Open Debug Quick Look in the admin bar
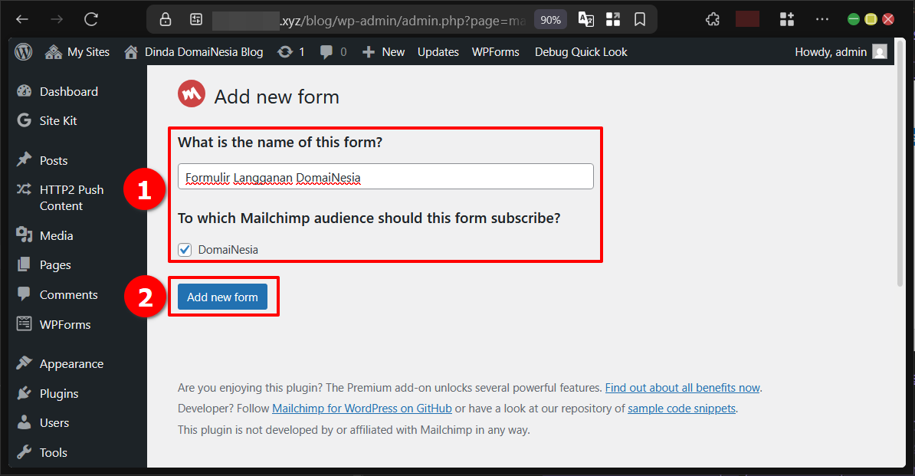Viewport: 915px width, 476px height. [x=580, y=51]
